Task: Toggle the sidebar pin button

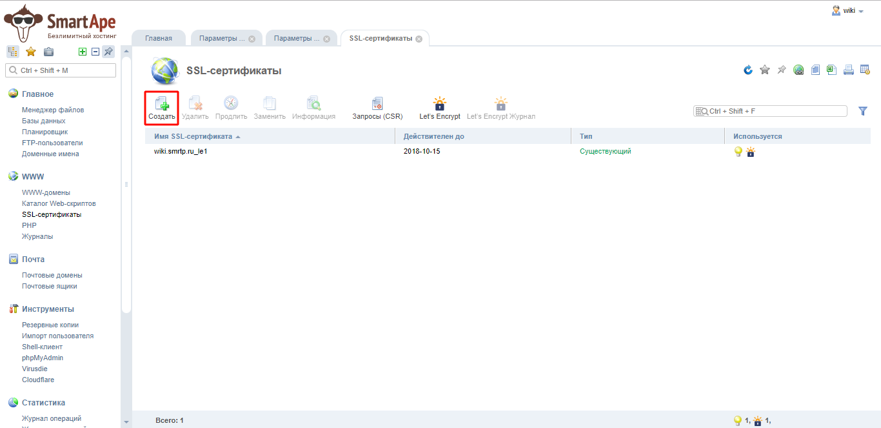Action: click(108, 52)
